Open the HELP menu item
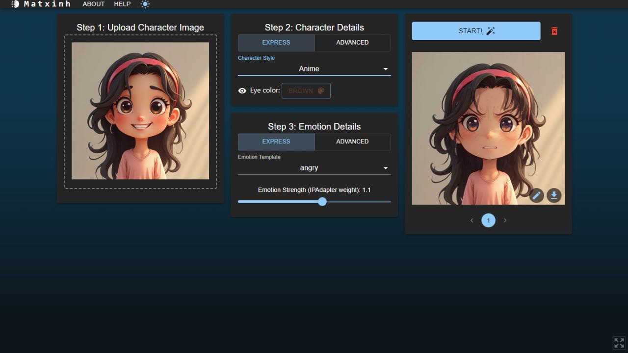 pyautogui.click(x=122, y=4)
